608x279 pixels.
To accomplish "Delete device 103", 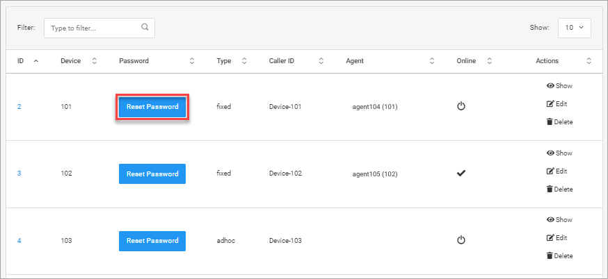I will click(x=559, y=256).
